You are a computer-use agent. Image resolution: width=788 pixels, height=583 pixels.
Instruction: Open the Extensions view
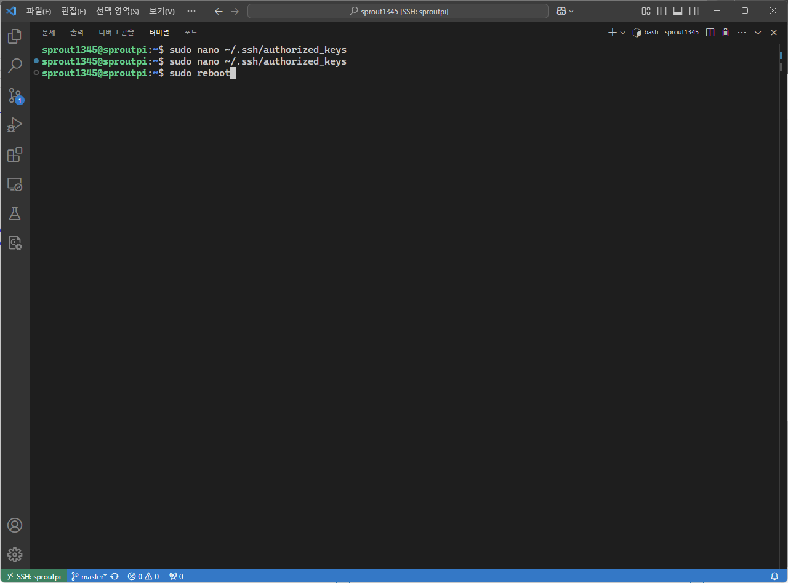pyautogui.click(x=15, y=155)
